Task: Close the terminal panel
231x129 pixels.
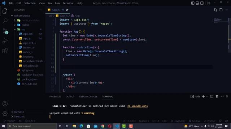Action: point(227,96)
